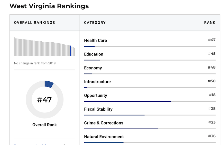Viewport: 222px width, 145px height.
Task: Select the Natural Environment category
Action: (x=104, y=137)
